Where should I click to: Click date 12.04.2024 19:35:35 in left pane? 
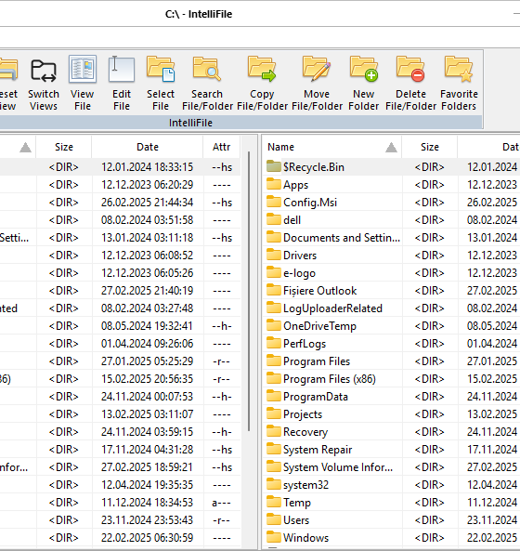[147, 485]
